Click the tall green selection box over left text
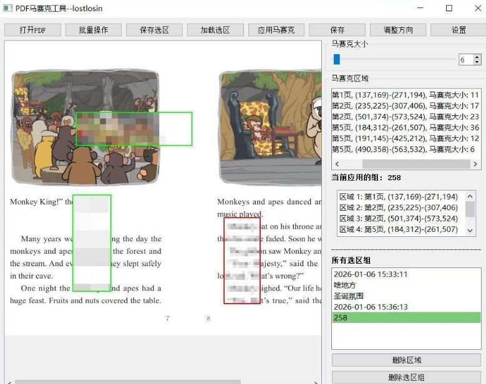This screenshot has height=384, width=486. 92,243
